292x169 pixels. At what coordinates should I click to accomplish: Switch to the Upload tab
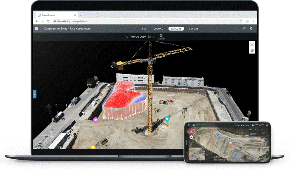point(158,29)
